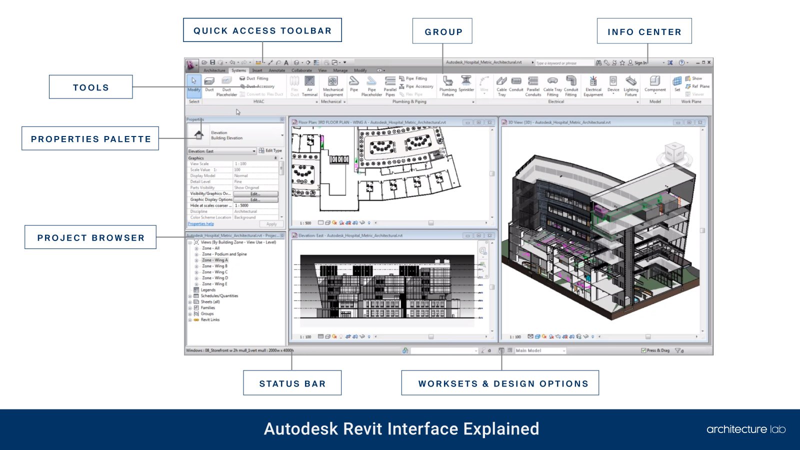The width and height of the screenshot is (800, 450).
Task: Click the Parallel Pipes tool
Action: [x=390, y=86]
